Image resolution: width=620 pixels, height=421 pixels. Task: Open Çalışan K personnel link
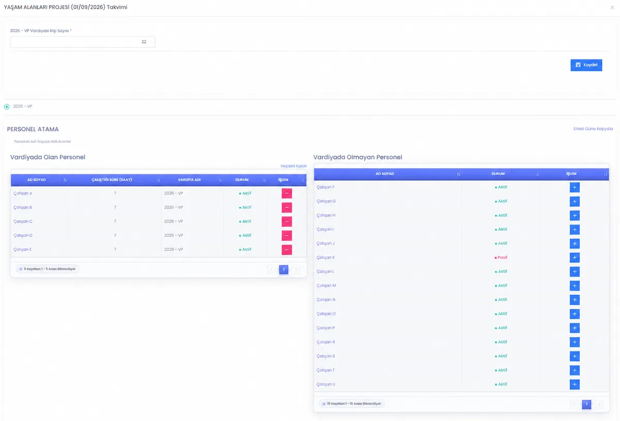coord(326,258)
